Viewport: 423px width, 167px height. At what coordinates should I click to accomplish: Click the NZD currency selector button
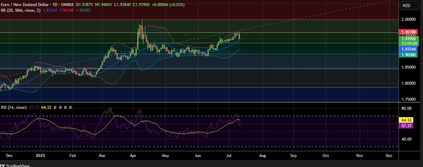[x=410, y=6]
